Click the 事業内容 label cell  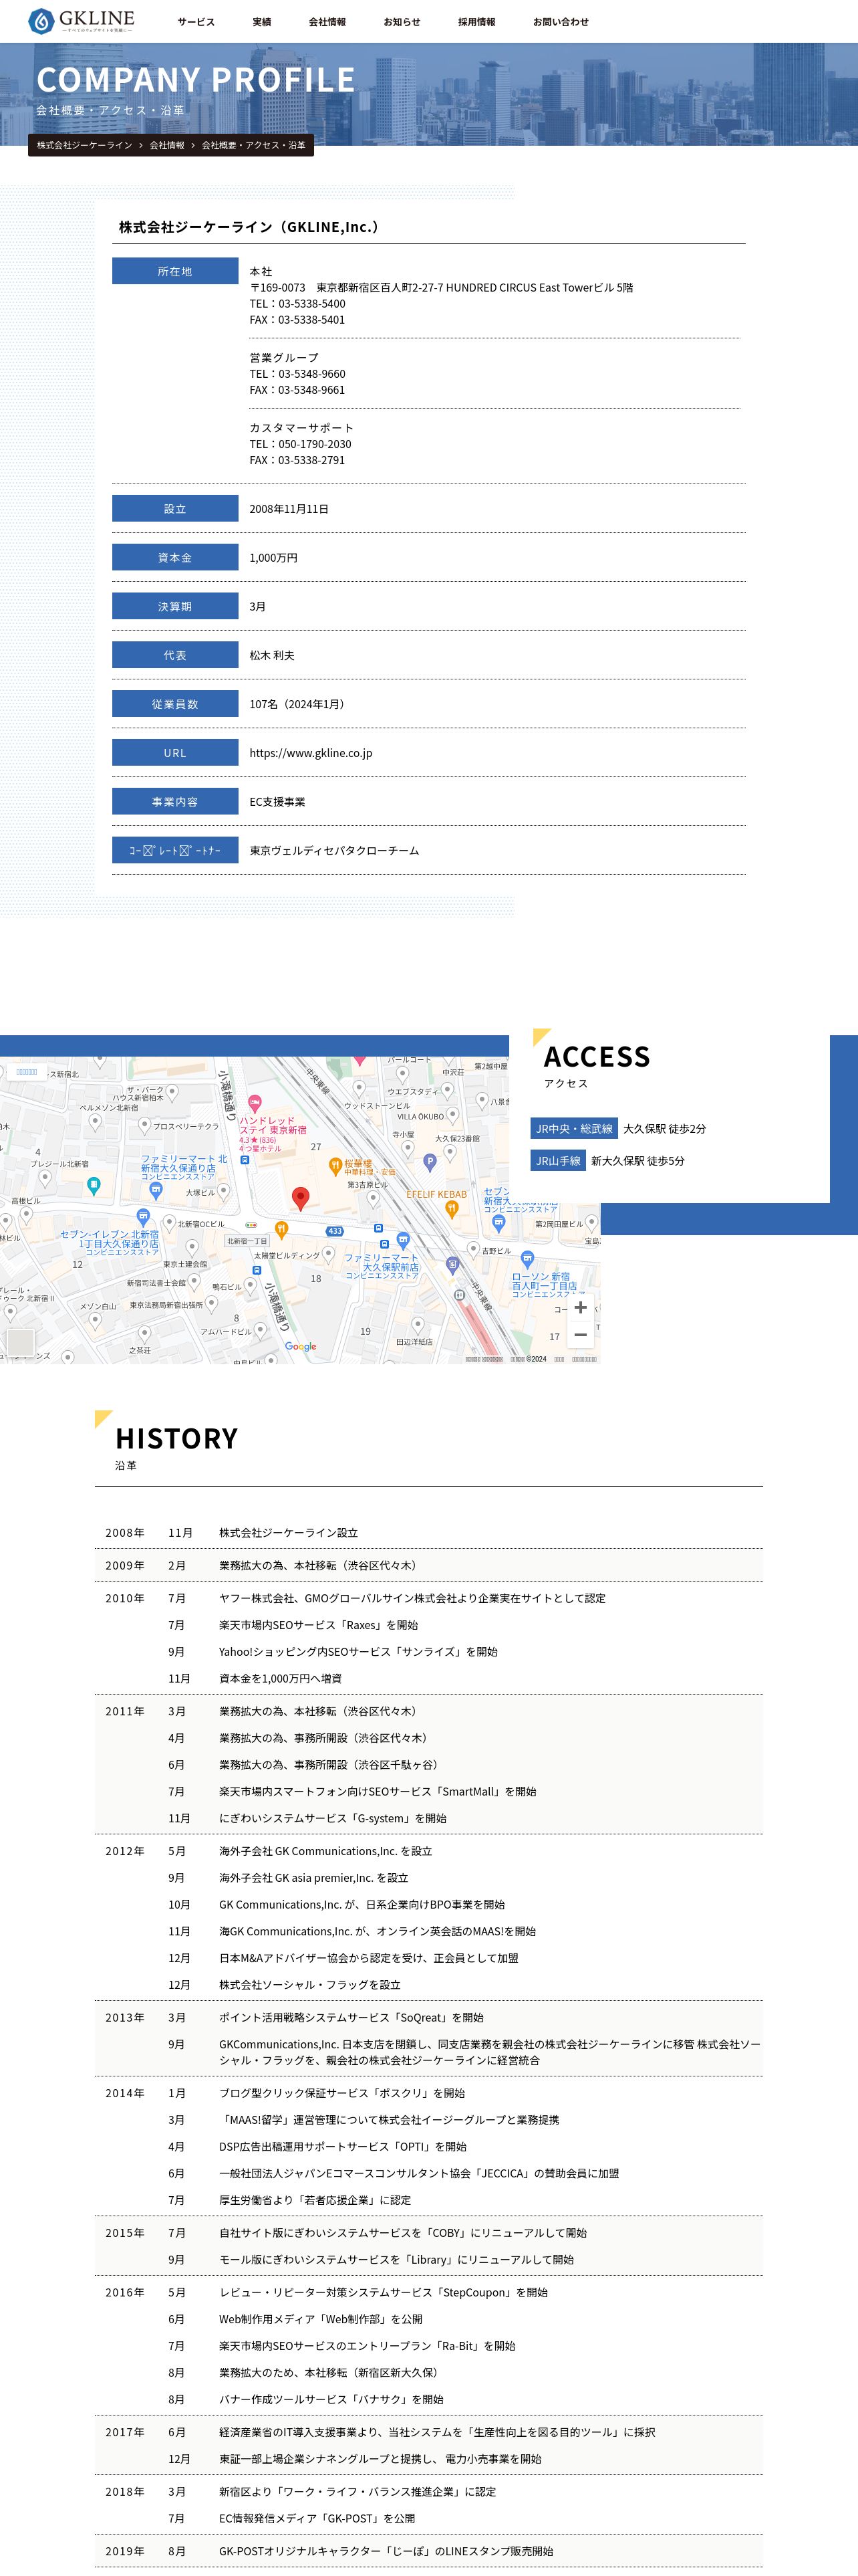[175, 802]
